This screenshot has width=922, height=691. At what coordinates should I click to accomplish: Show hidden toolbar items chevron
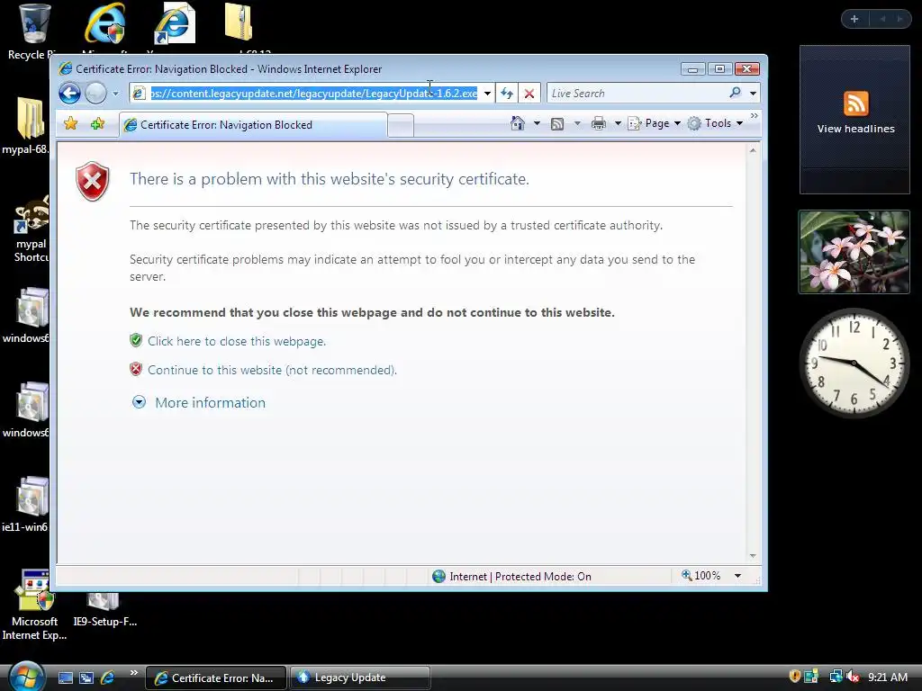[754, 116]
